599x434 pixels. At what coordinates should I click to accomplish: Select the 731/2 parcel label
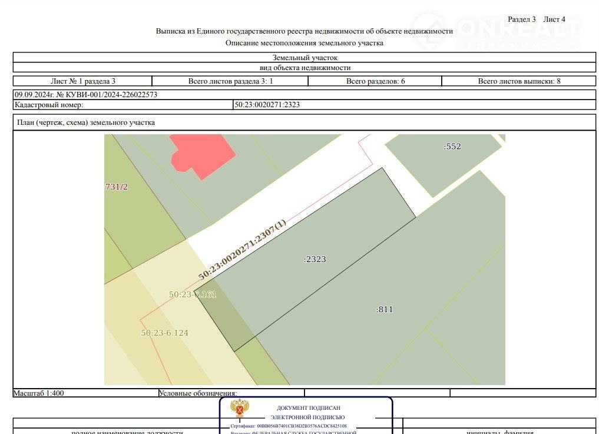pyautogui.click(x=116, y=187)
